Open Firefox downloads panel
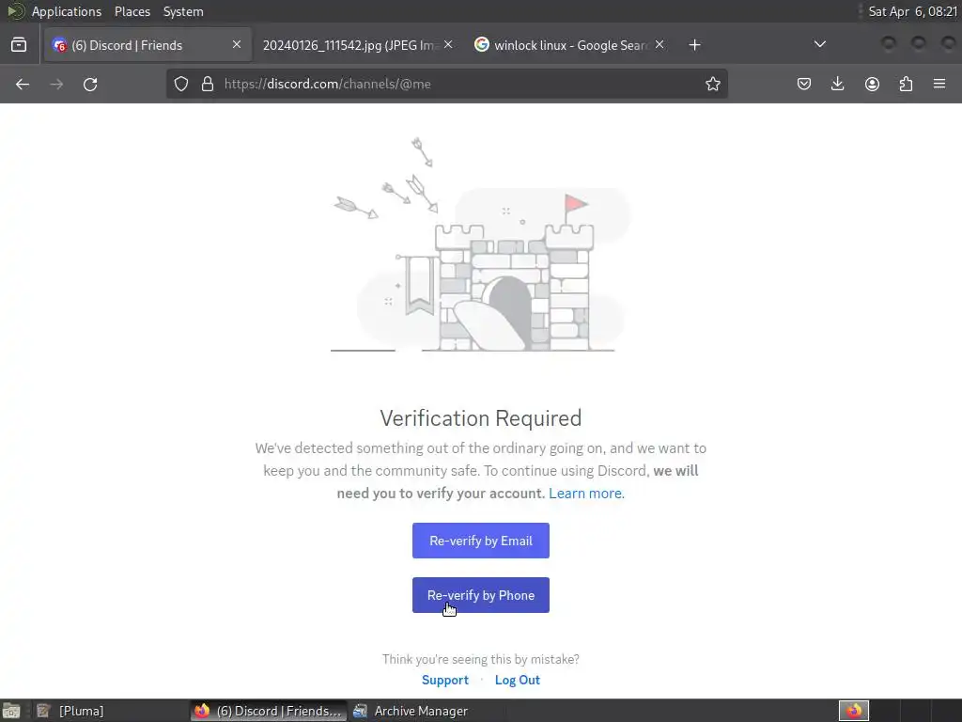Image resolution: width=962 pixels, height=722 pixels. 837,84
